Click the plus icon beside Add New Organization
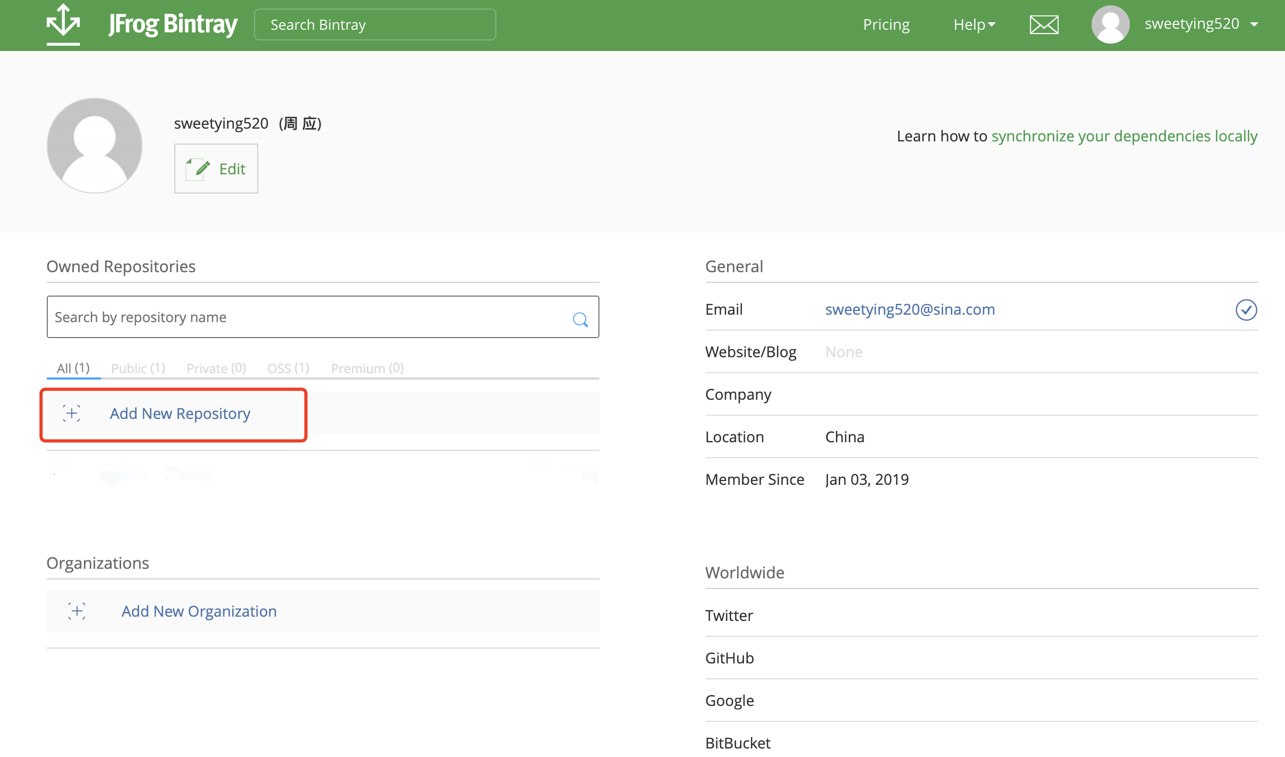 click(77, 611)
